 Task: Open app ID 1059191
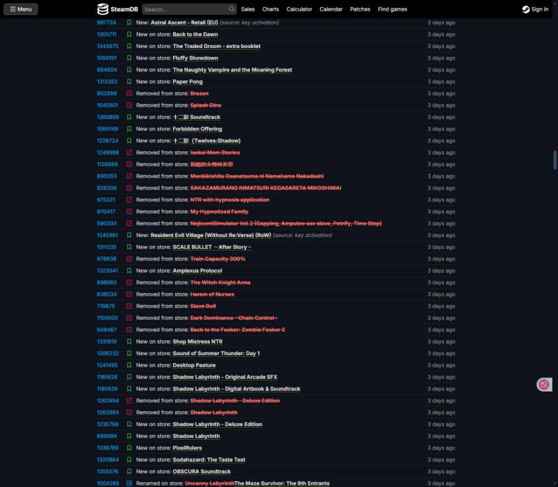pos(107,58)
